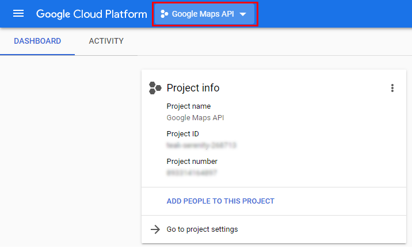Select the blurred Project ID value

pos(201,145)
